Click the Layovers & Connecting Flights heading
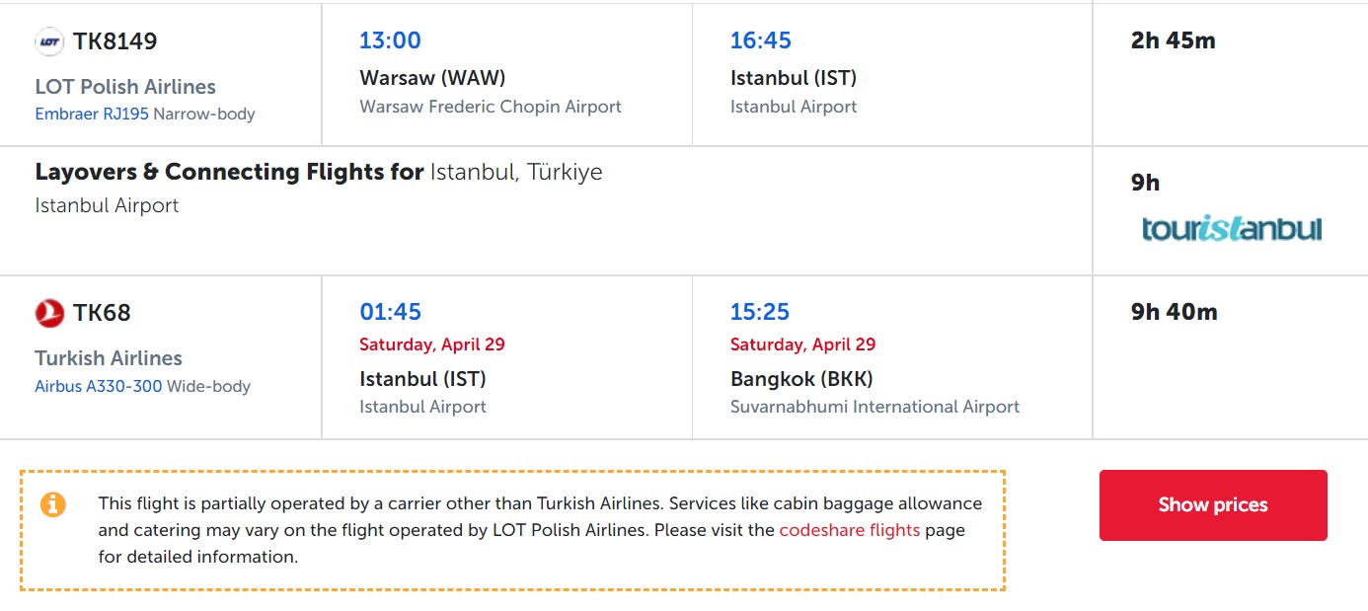 click(x=229, y=172)
